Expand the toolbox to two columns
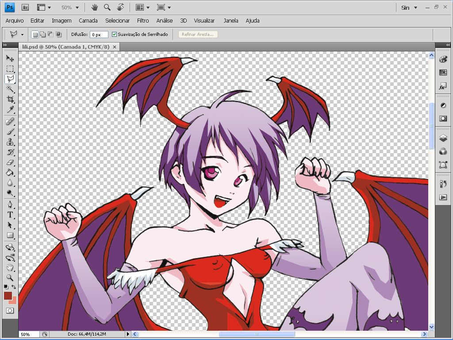 click(5, 45)
